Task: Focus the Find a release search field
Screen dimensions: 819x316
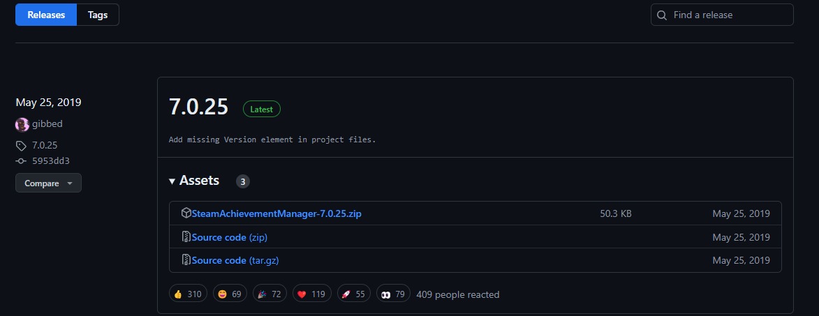Action: tap(722, 15)
